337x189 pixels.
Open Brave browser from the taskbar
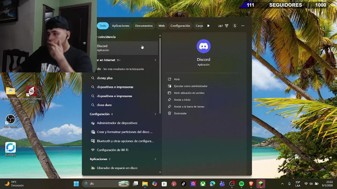click(x=251, y=184)
